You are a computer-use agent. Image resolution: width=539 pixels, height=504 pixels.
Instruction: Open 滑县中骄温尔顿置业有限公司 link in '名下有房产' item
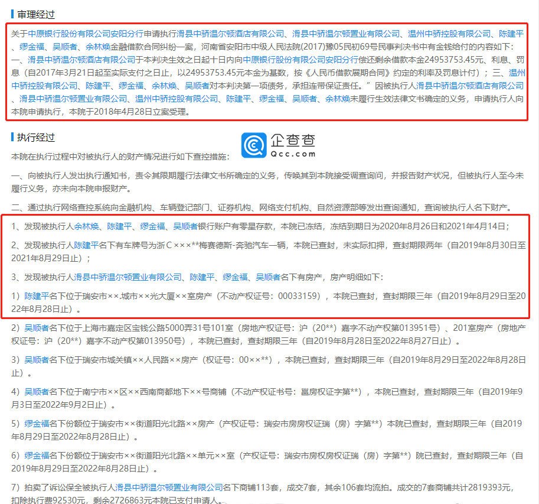pos(128,277)
